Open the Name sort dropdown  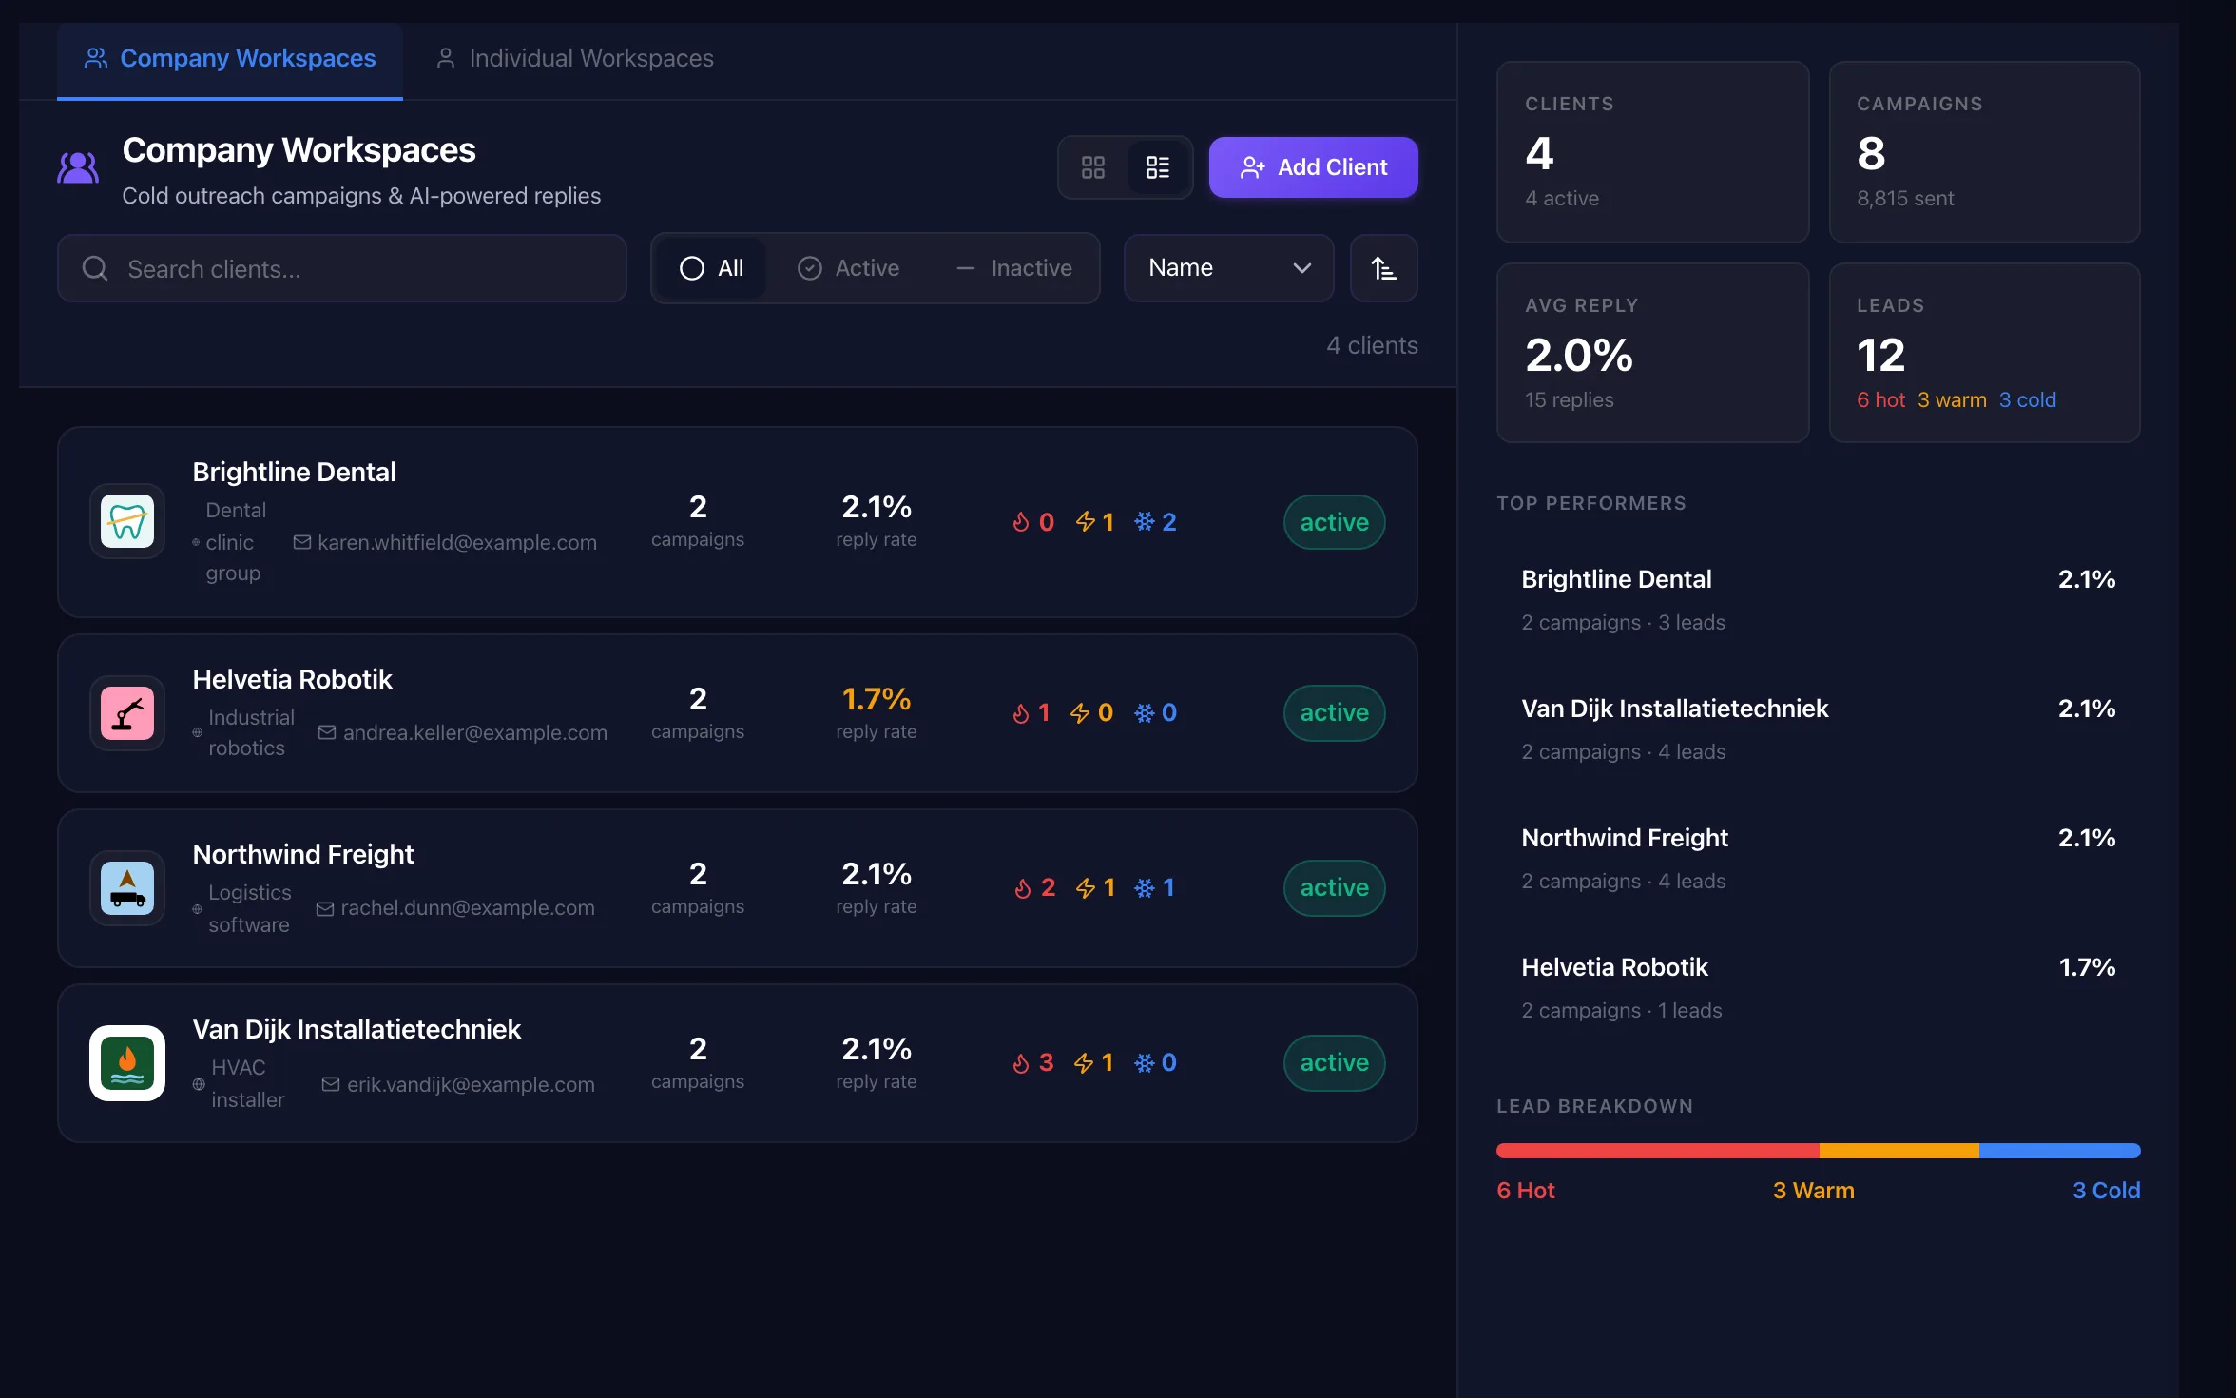pos(1228,268)
